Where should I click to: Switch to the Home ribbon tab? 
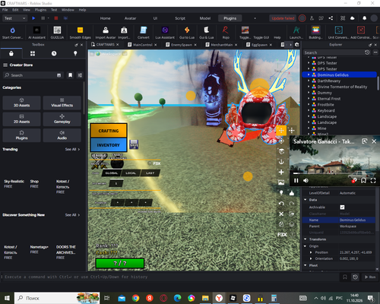coord(105,18)
